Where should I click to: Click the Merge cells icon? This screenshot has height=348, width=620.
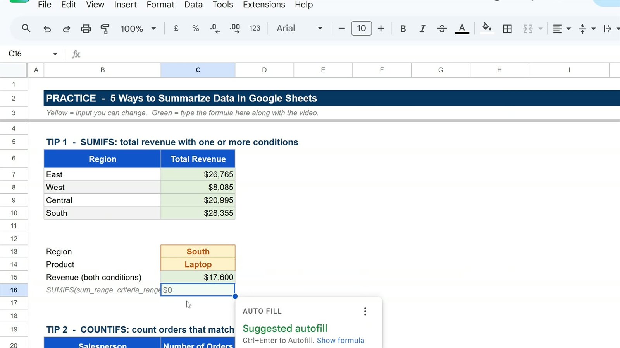[x=528, y=29]
